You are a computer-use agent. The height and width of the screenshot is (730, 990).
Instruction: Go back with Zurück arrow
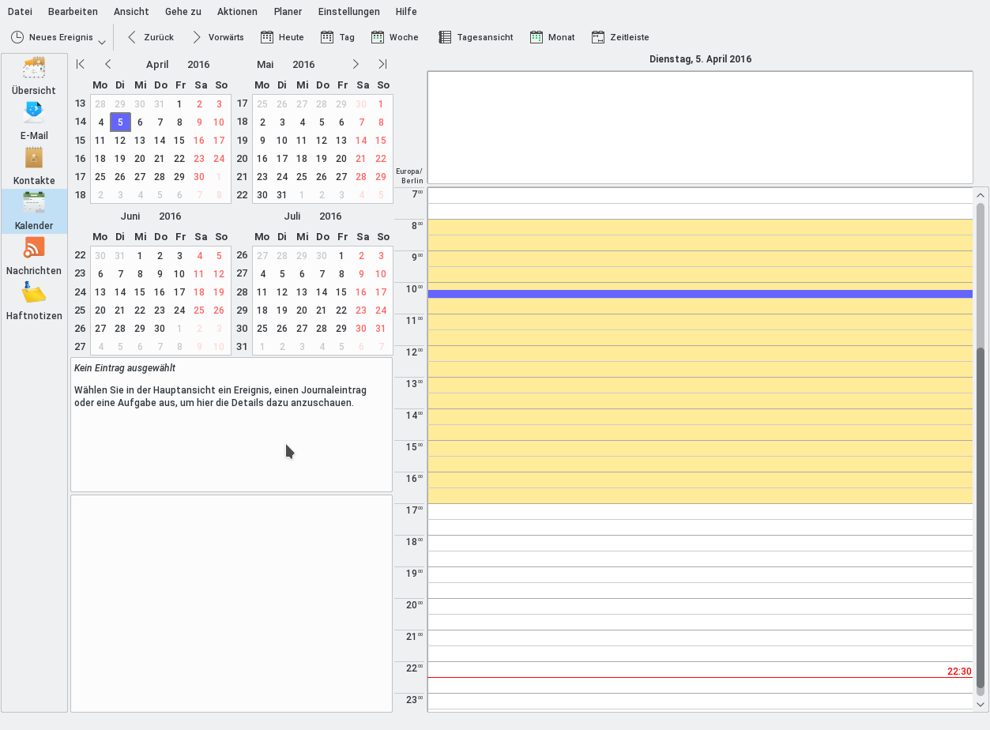149,37
